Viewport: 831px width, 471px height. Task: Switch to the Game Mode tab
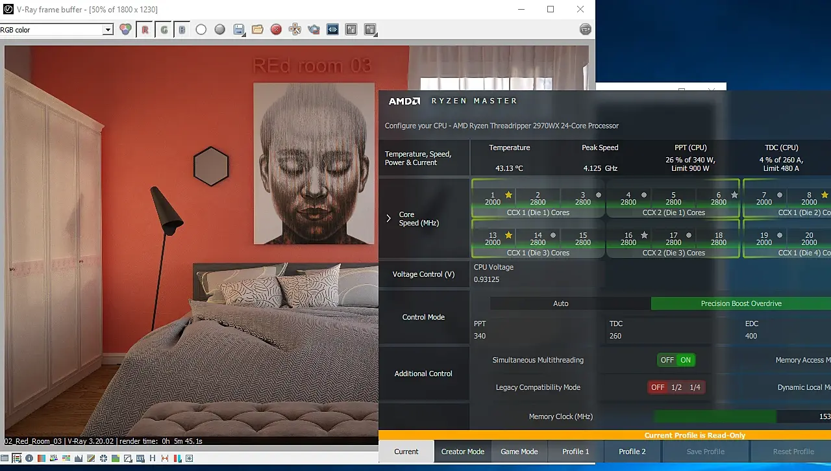tap(519, 452)
